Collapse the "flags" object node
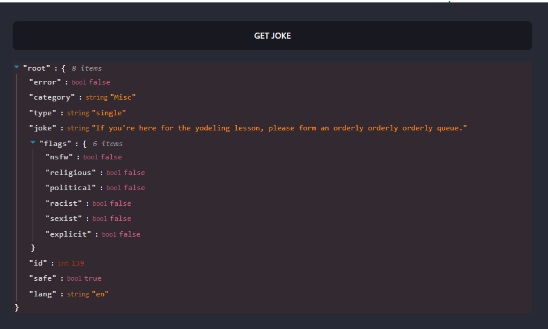The image size is (548, 329). point(33,142)
